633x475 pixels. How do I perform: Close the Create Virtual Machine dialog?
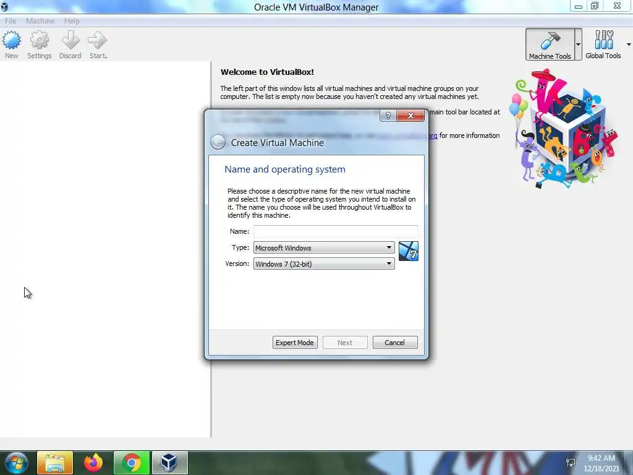tap(410, 116)
